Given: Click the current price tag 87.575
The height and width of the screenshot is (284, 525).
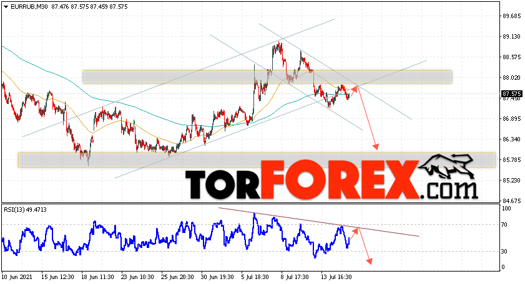Looking at the screenshot, I should (x=511, y=94).
